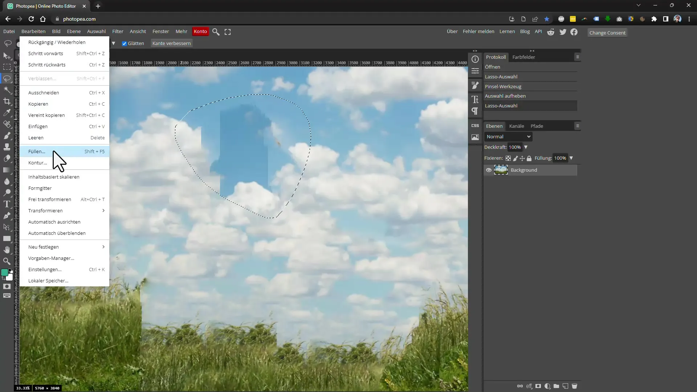Select the Clone Stamp tool

7,147
